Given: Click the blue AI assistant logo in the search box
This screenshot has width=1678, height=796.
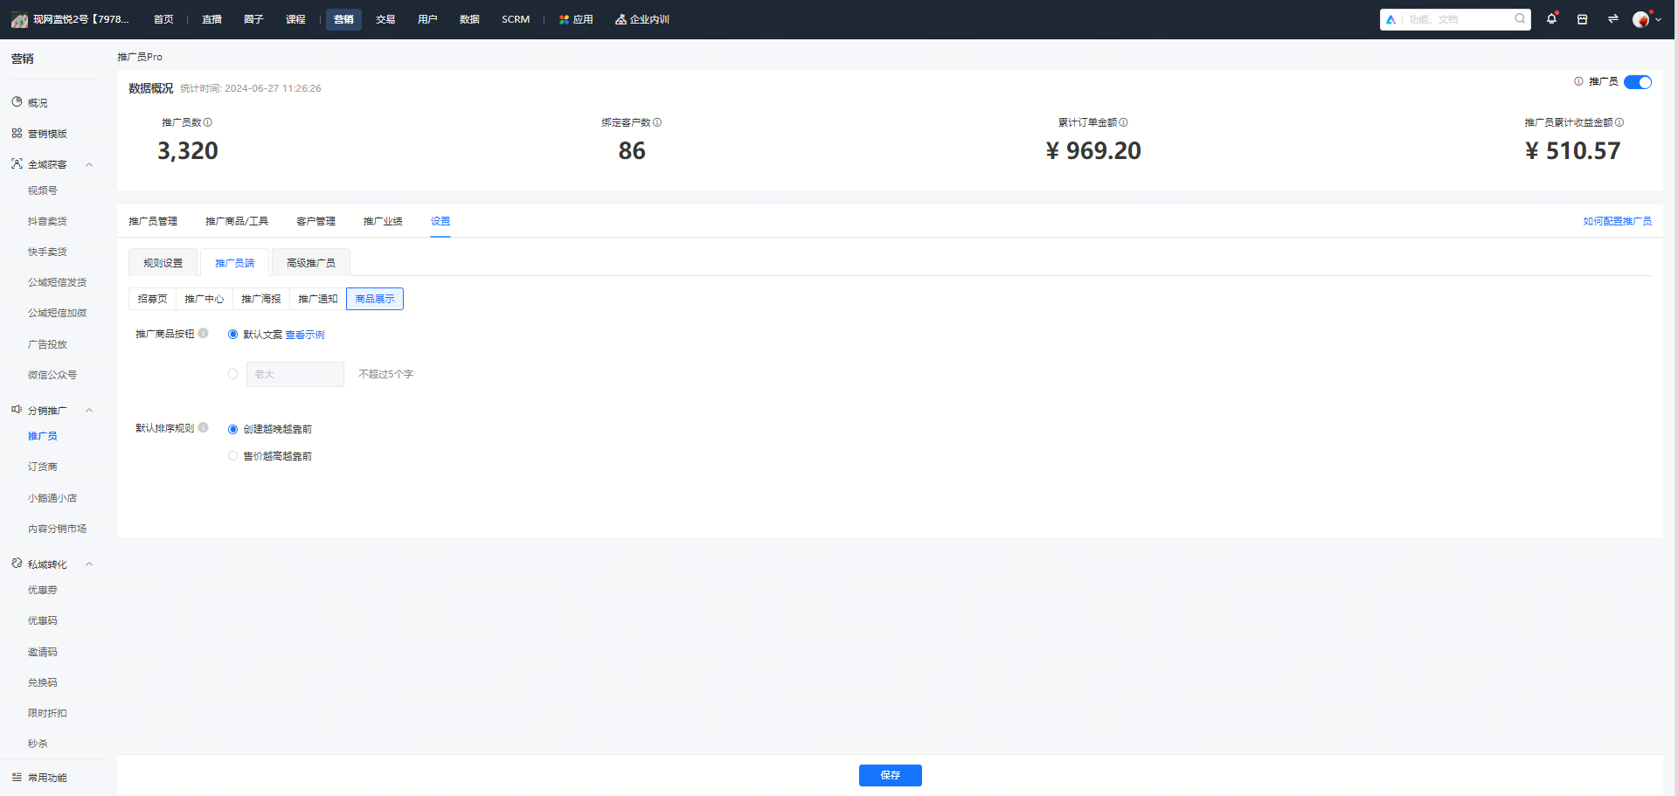Looking at the screenshot, I should (x=1390, y=19).
